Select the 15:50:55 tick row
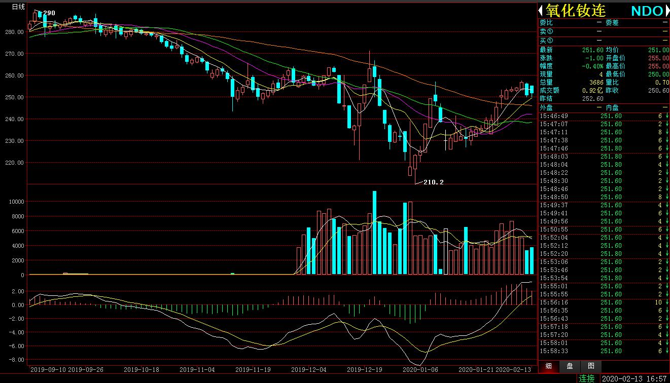This screenshot has height=383, width=670. (x=604, y=229)
